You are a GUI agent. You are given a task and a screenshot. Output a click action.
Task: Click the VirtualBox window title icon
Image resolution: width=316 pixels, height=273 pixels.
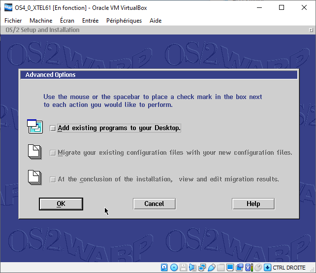pyautogui.click(x=8, y=8)
